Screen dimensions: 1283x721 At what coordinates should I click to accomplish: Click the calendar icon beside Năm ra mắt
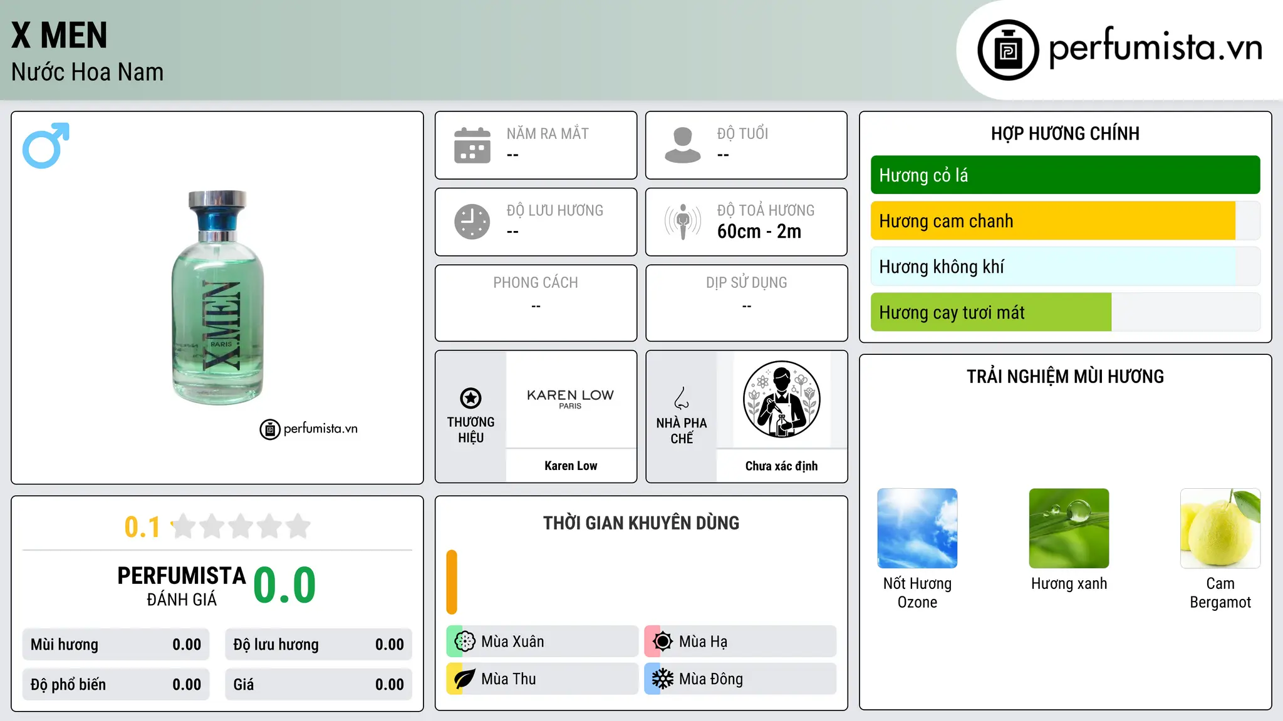(x=472, y=145)
